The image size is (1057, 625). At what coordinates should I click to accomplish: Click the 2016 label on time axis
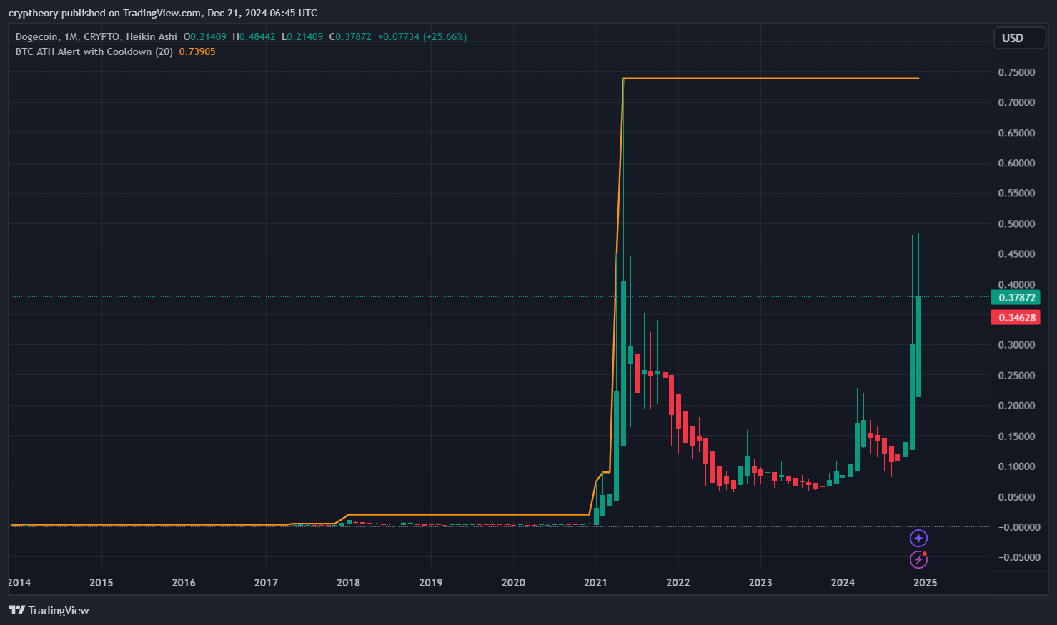pyautogui.click(x=184, y=583)
